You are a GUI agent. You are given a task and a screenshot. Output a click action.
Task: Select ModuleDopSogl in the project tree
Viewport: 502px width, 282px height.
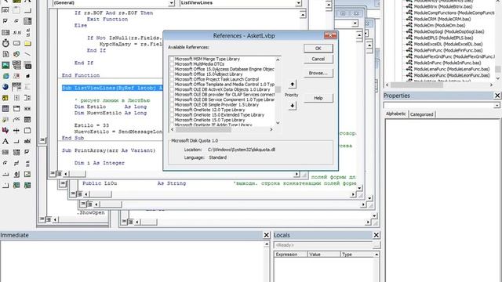tap(449, 31)
